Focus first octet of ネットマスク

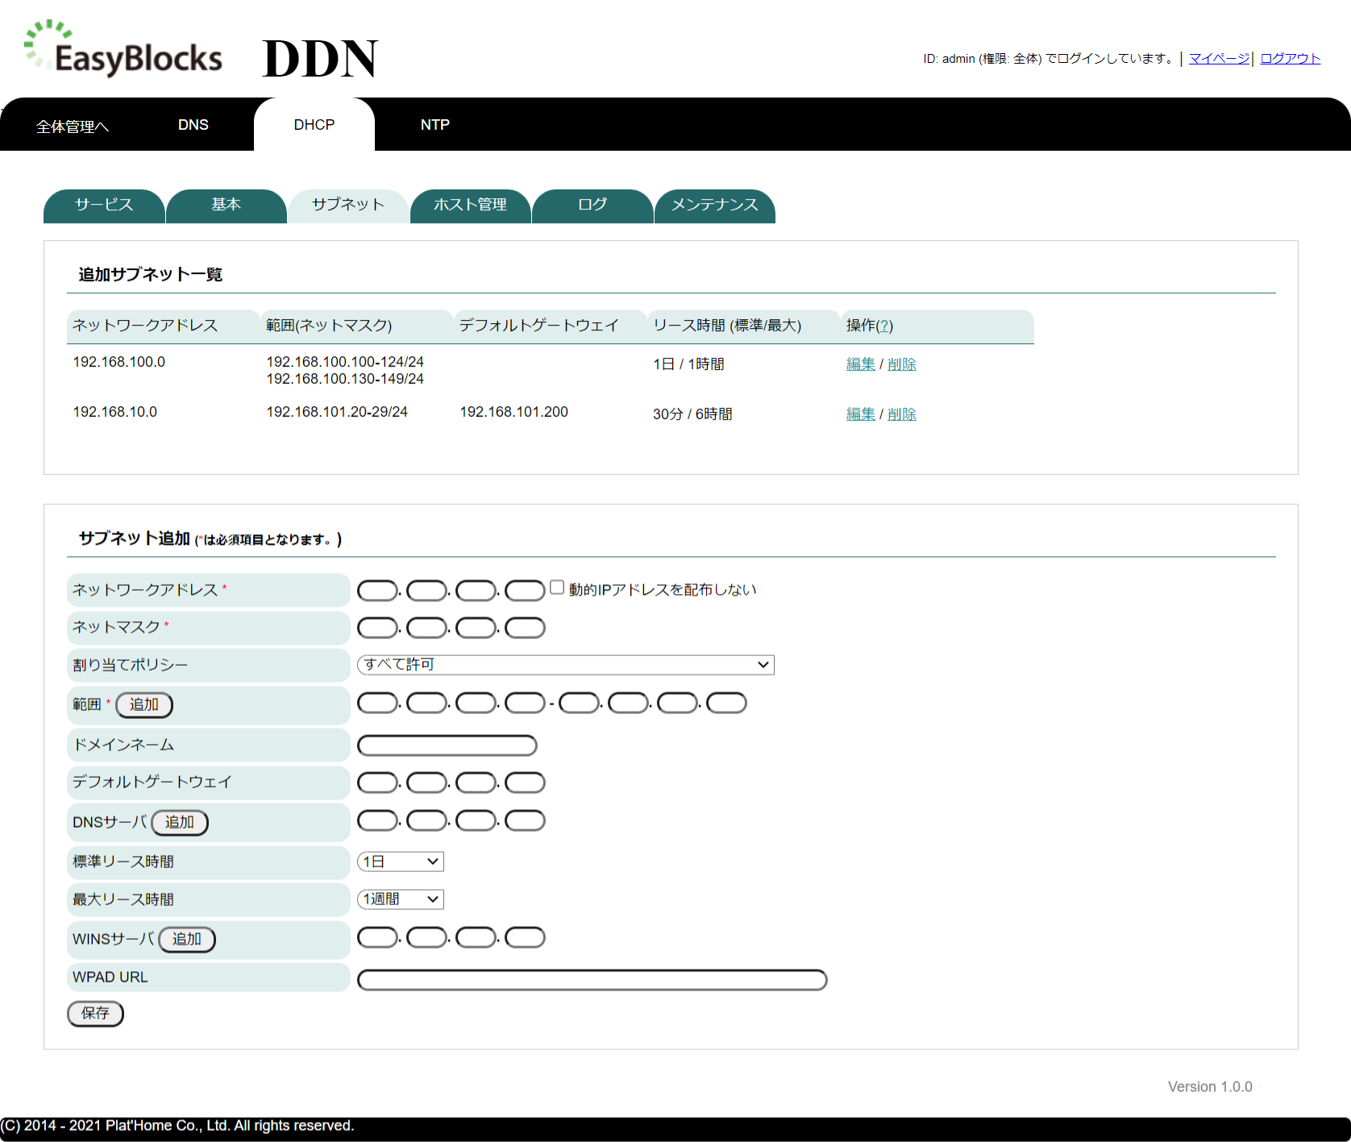(x=377, y=628)
